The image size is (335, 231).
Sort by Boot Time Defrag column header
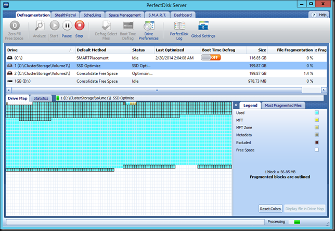(x=224, y=50)
